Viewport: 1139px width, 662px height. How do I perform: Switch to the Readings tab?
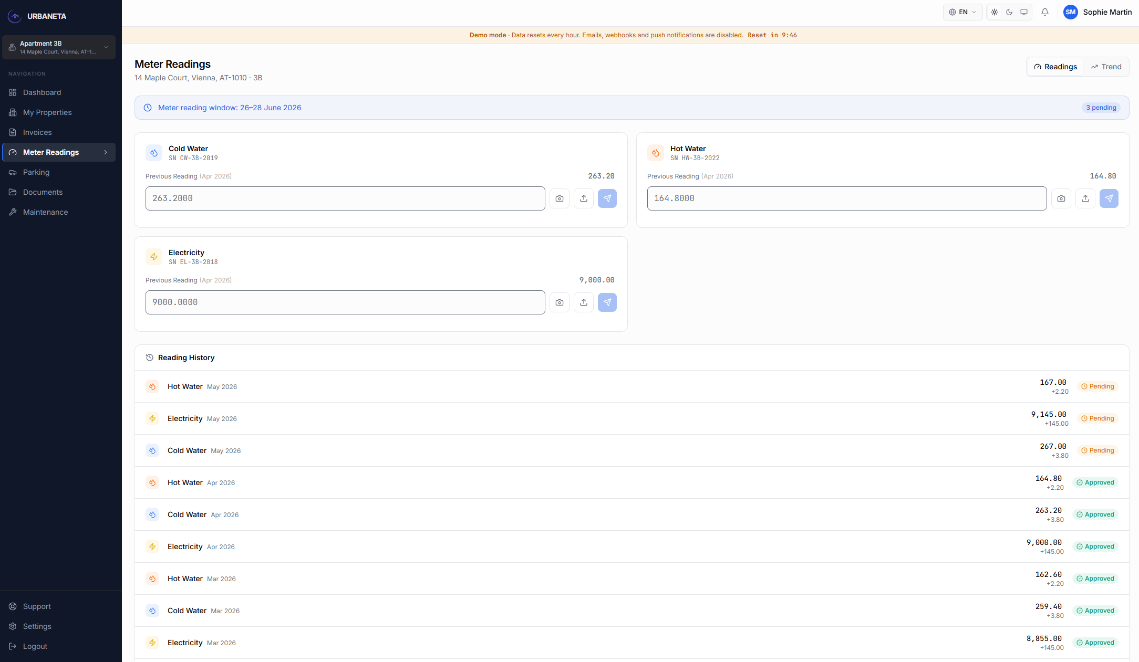tap(1055, 67)
